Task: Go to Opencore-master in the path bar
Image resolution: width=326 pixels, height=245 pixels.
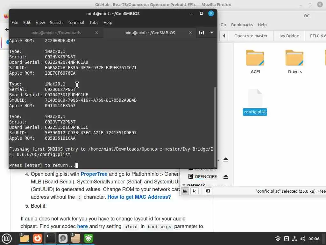Action: click(251, 36)
